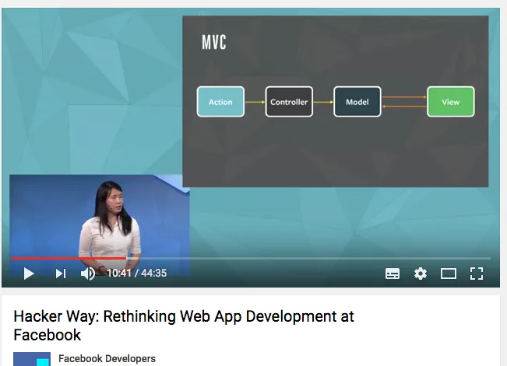Screen dimensions: 507x366
Task: Enter full screen mode
Action: pos(477,274)
